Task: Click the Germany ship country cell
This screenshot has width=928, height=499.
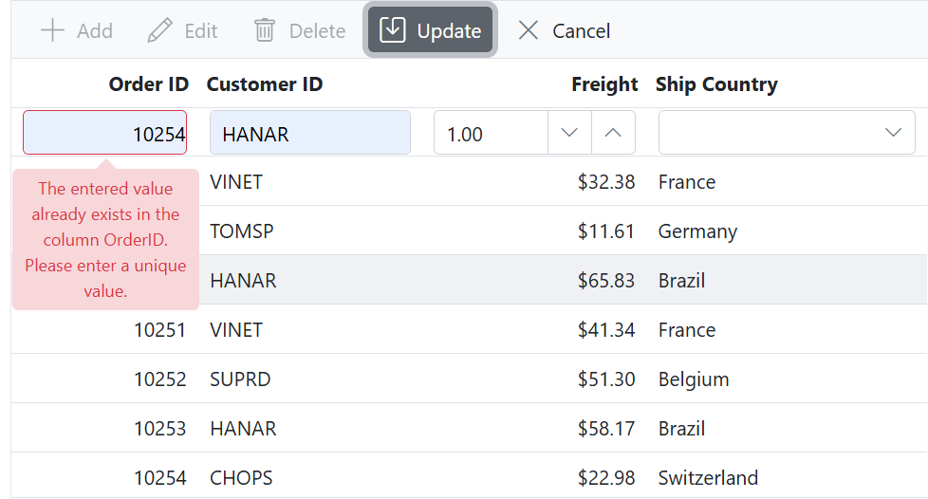Action: pyautogui.click(x=697, y=231)
